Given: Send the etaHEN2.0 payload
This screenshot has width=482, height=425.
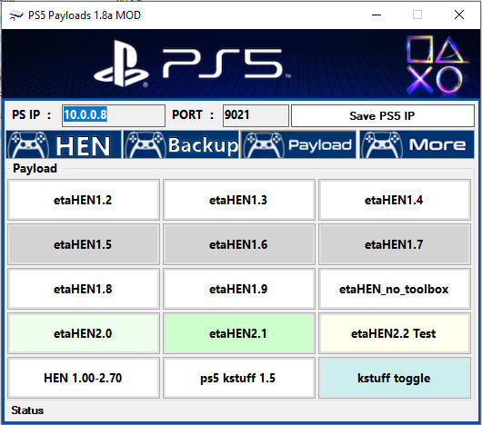Looking at the screenshot, I should (84, 333).
